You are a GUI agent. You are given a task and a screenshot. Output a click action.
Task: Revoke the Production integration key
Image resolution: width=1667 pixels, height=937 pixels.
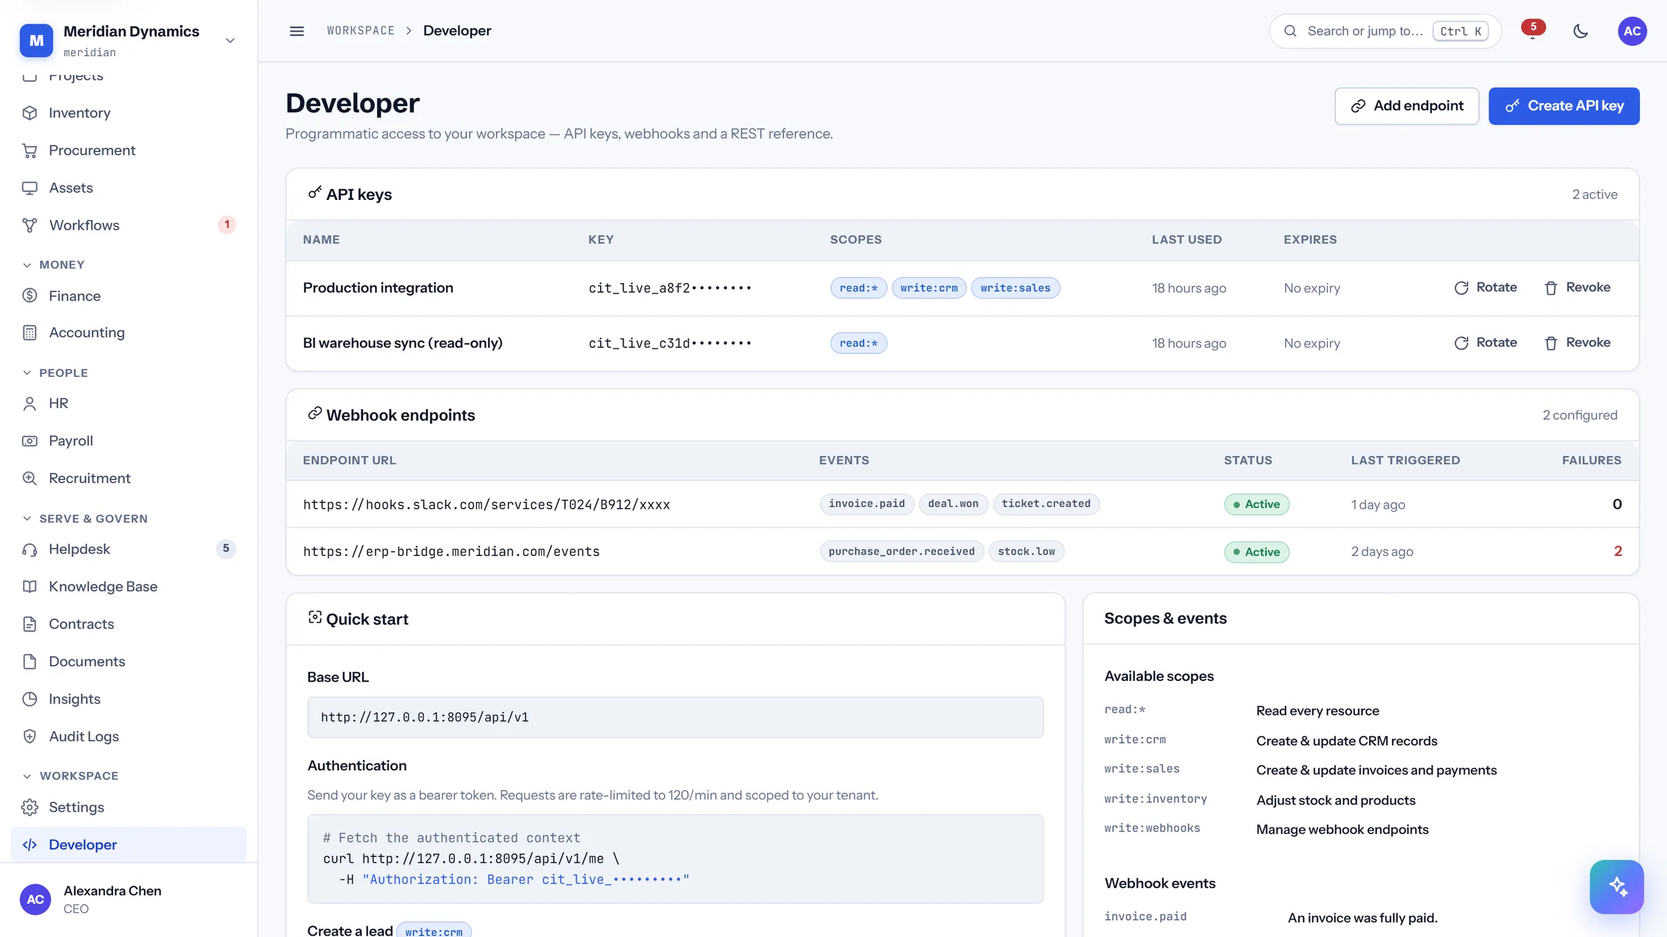1577,287
